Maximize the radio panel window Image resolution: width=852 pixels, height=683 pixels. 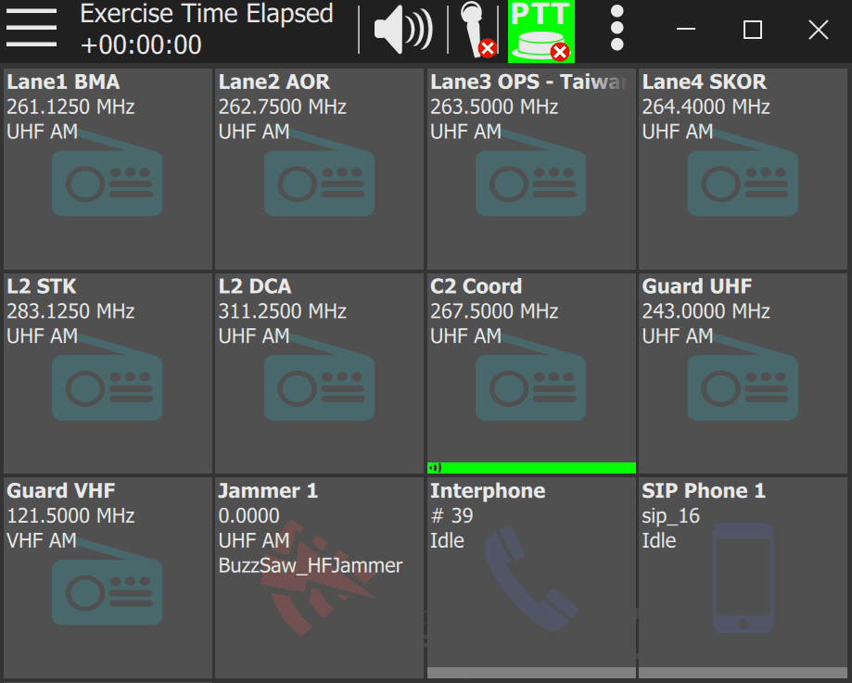tap(753, 30)
